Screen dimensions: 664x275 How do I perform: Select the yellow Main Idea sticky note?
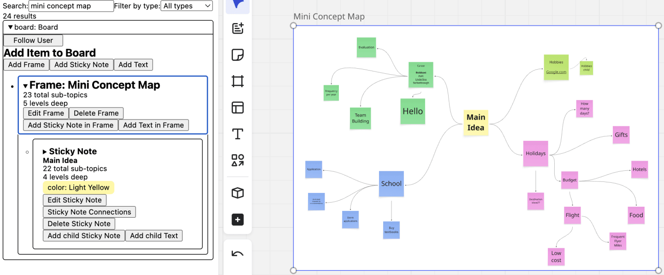pyautogui.click(x=476, y=123)
